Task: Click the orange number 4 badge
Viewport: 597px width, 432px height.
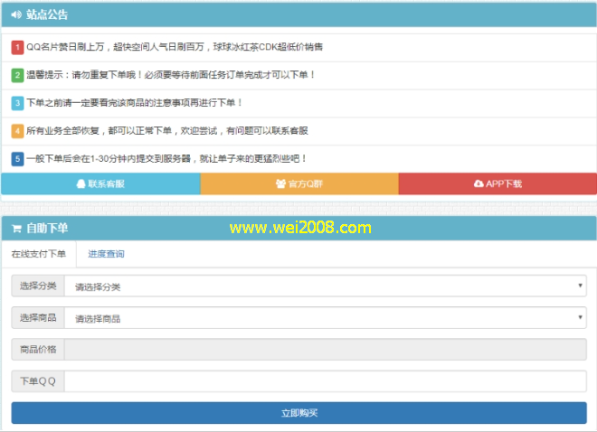Action: 18,131
